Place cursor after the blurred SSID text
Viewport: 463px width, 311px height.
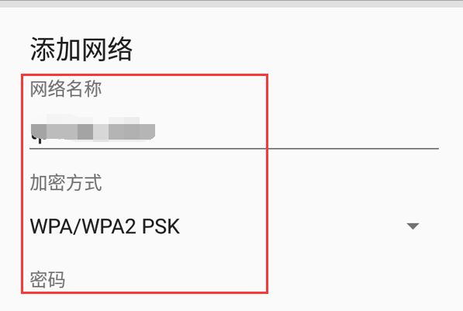[157, 132]
